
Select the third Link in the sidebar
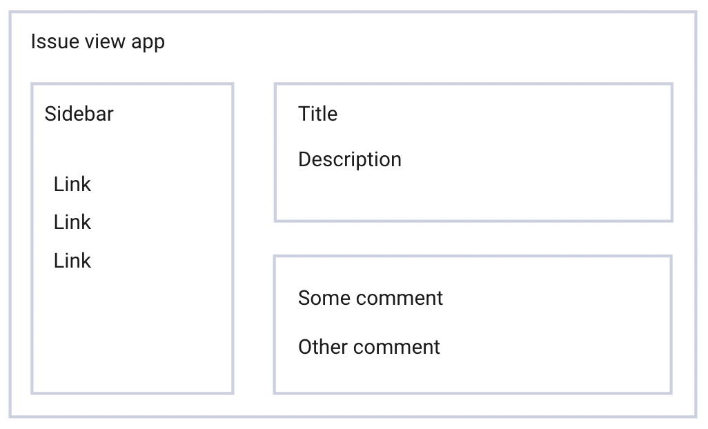pyautogui.click(x=72, y=261)
